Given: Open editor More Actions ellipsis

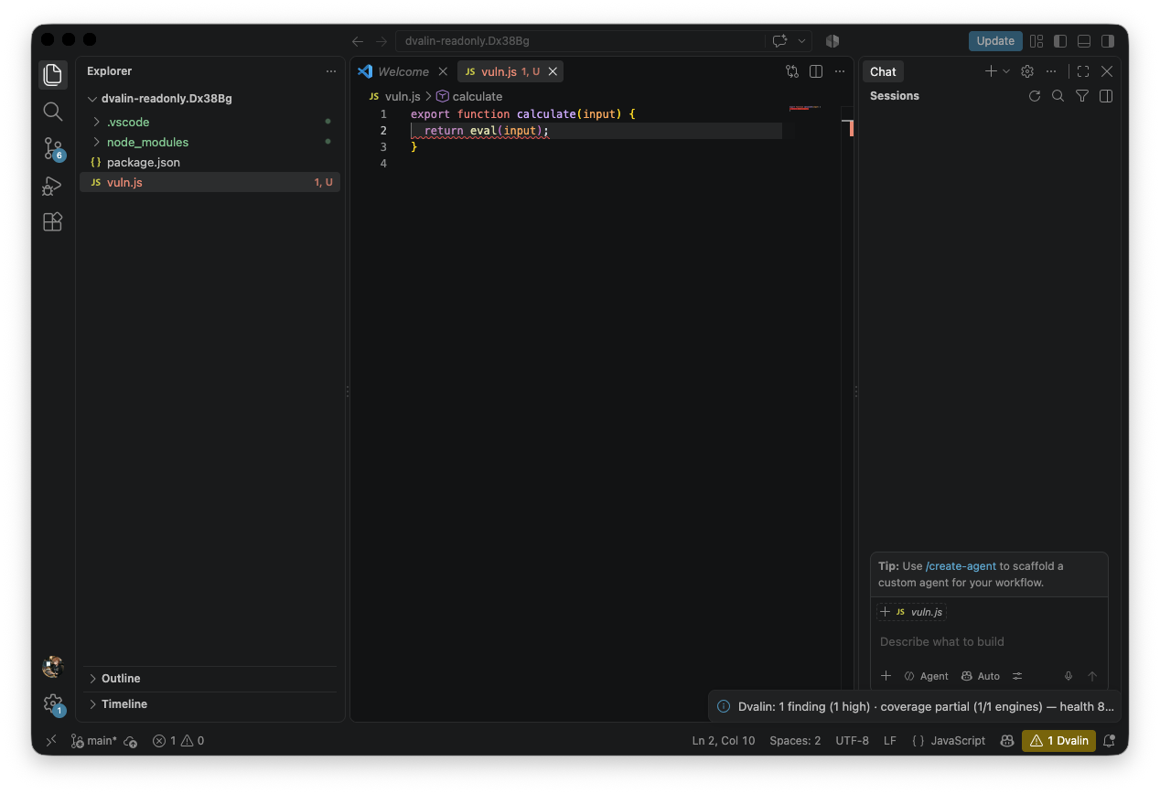Looking at the screenshot, I should [x=840, y=71].
